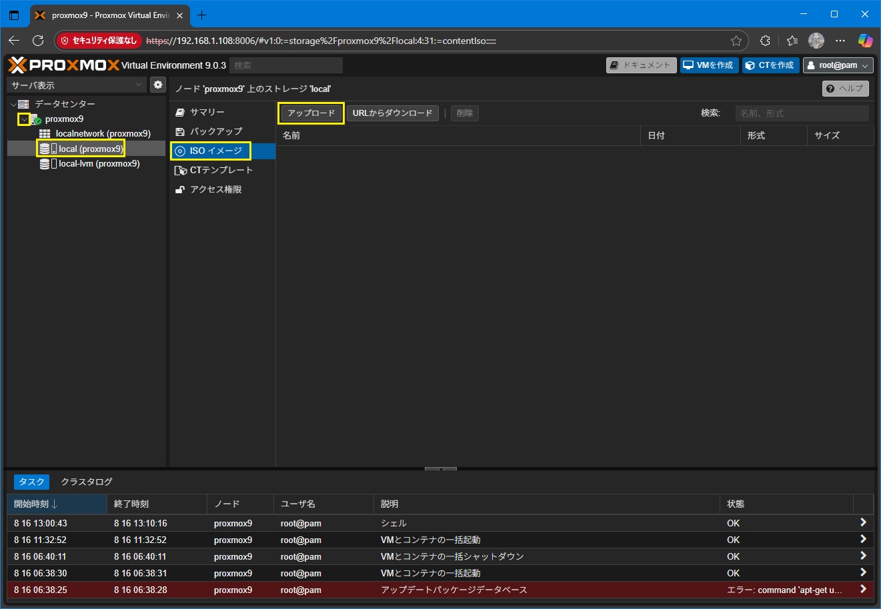This screenshot has width=881, height=609.
Task: Click the CTを作成 button
Action: 771,65
